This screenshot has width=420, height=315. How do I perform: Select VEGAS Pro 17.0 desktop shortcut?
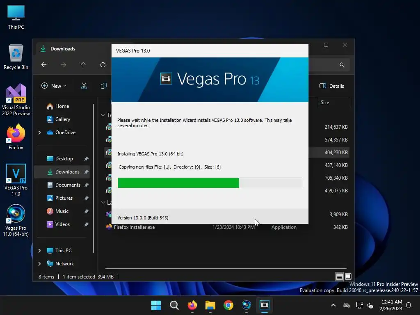[16, 180]
